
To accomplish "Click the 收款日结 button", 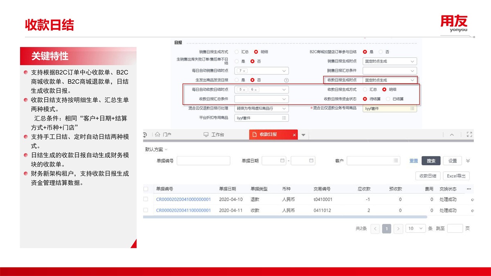I will point(428,176).
